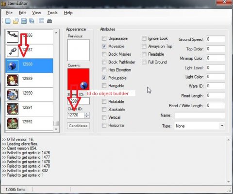Enable the Unpassable checkbox
Screen dimensions: 233x194
(104, 38)
